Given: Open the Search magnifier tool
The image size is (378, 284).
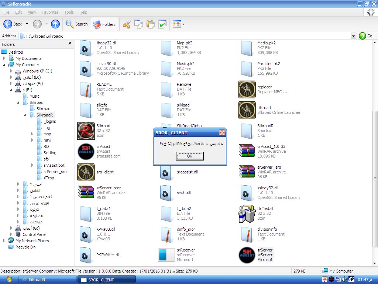Looking at the screenshot, I should click(x=76, y=24).
